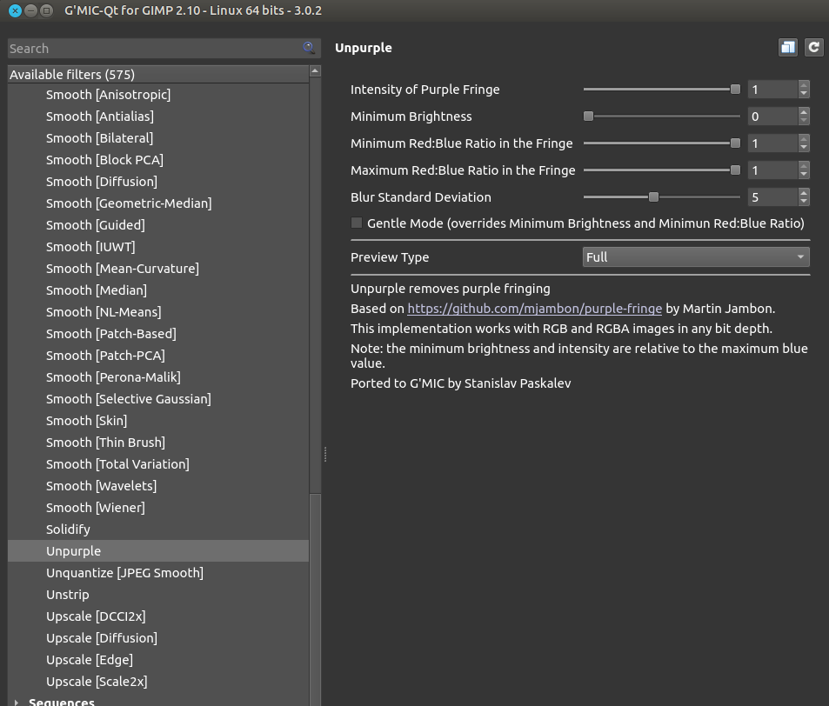Select the Smooth [Thin Brush] filter
This screenshot has width=829, height=706.
coord(158,443)
